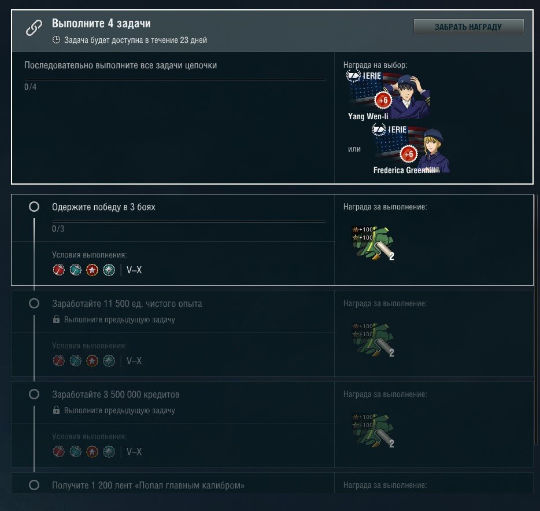Select the Yang Wen-li commander reward
Image resolution: width=540 pixels, height=511 pixels.
tap(389, 95)
